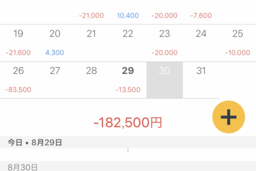Select calendar day 31
This screenshot has height=171, width=256.
click(201, 80)
